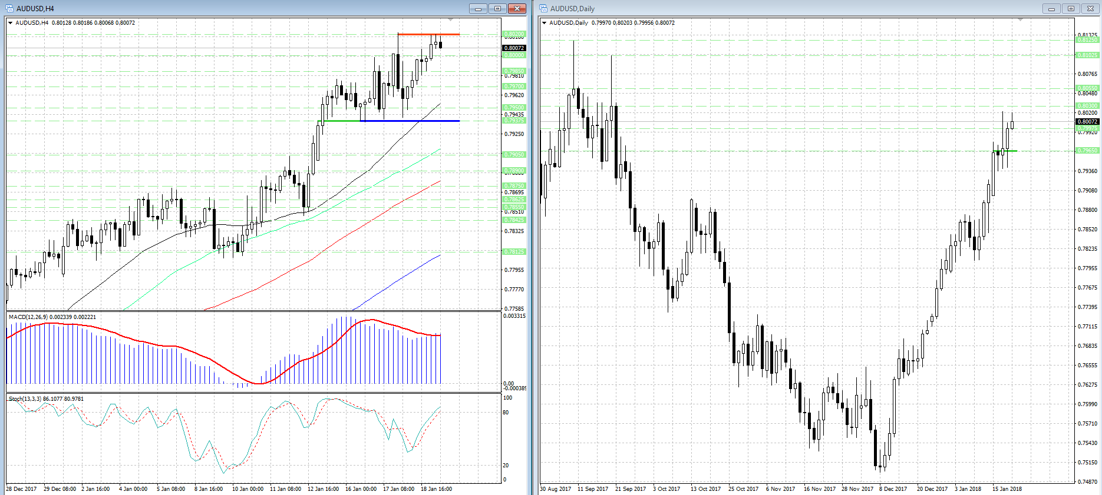Click the 0.80072 current price label on H4
The height and width of the screenshot is (495, 1102).
point(514,48)
